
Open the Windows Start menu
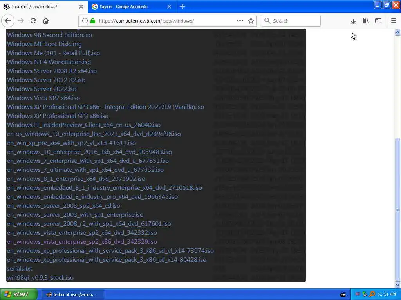tap(19, 294)
